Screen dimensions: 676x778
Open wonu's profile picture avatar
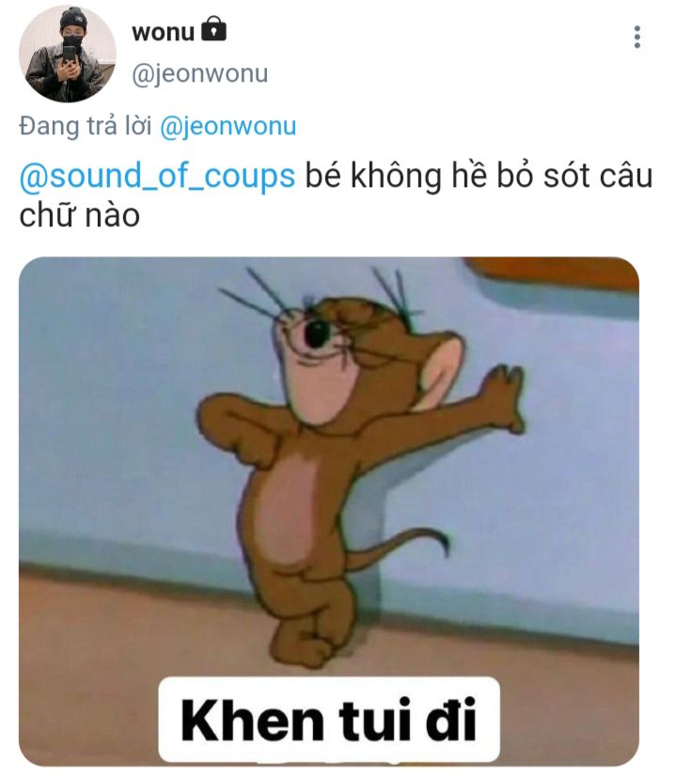pos(68,54)
